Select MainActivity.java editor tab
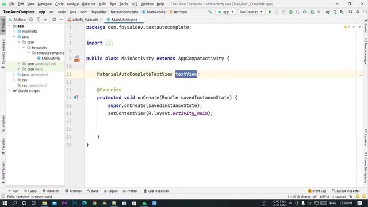 [124, 20]
